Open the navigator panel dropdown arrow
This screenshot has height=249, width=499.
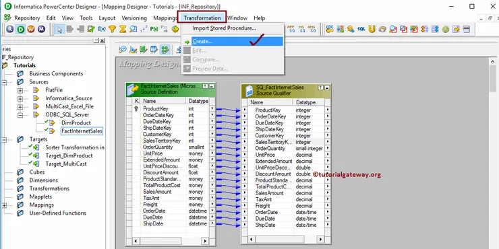click(96, 40)
